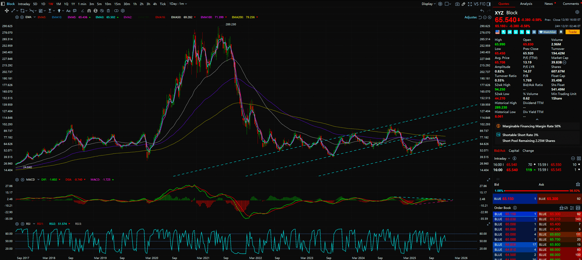Open the MACD indicator settings gear
Screen dimensions: 582x260
[x=17, y=180]
